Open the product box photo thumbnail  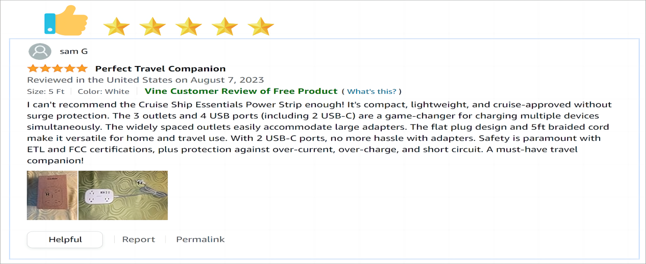(52, 195)
